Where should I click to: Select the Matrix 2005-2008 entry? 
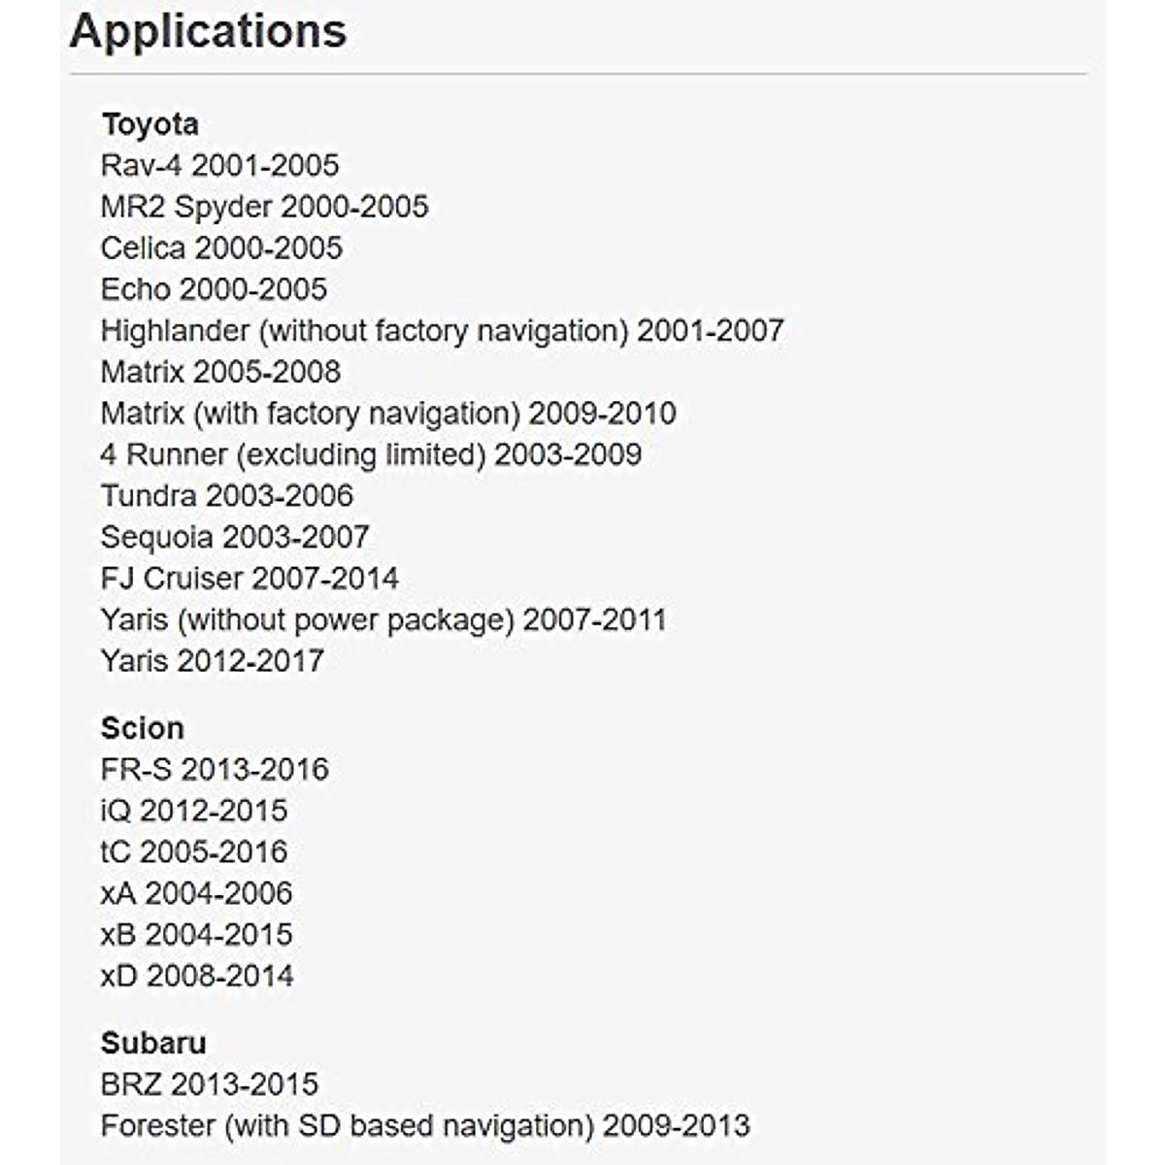[x=220, y=372]
